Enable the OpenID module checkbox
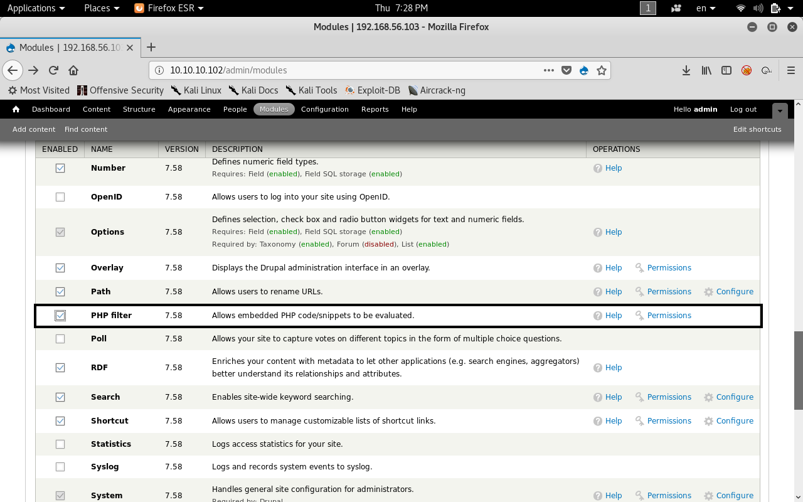Screen dimensions: 803x502 [x=60, y=197]
